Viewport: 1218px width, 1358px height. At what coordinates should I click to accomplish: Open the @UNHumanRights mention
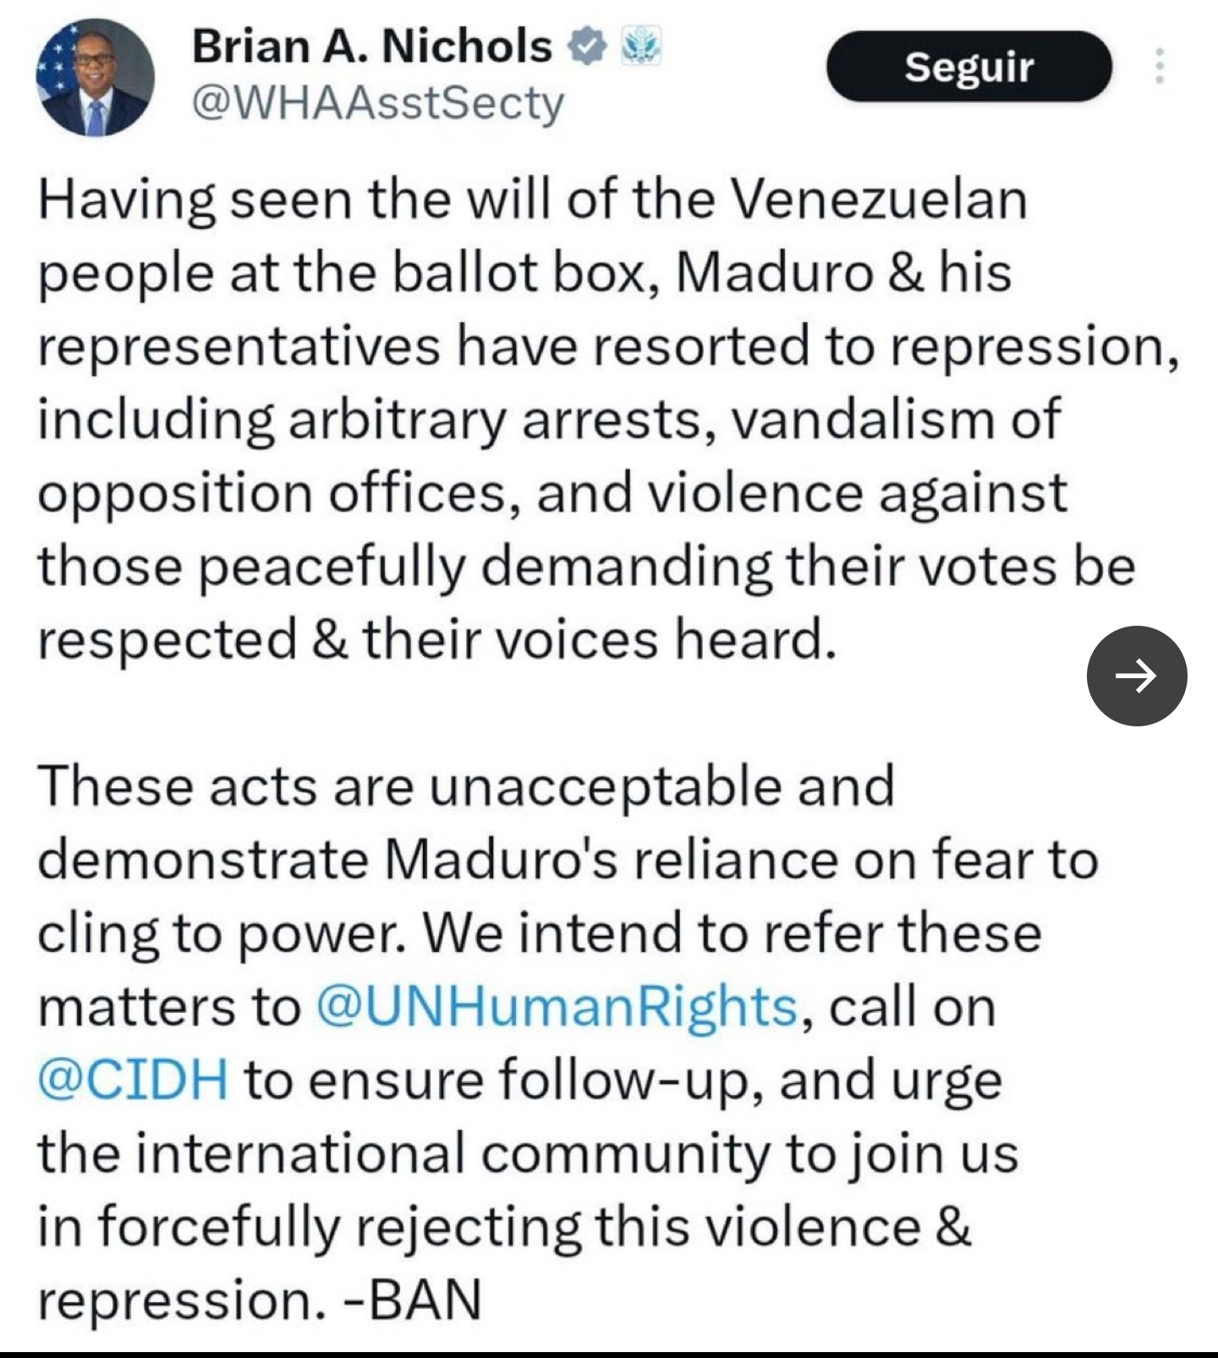click(557, 1007)
